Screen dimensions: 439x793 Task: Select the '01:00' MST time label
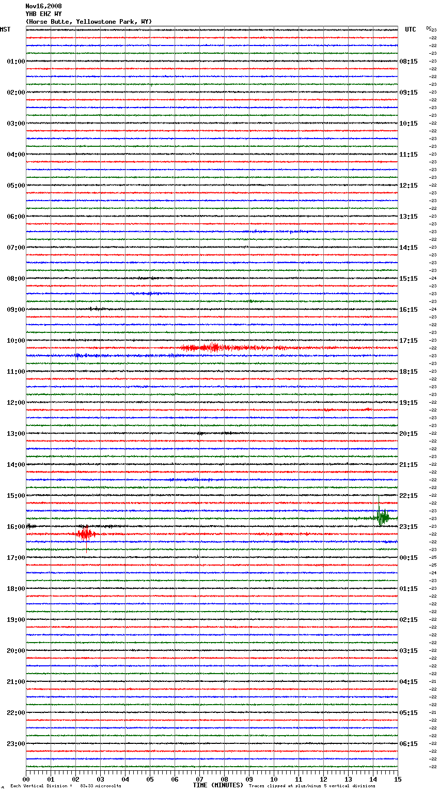tap(16, 62)
